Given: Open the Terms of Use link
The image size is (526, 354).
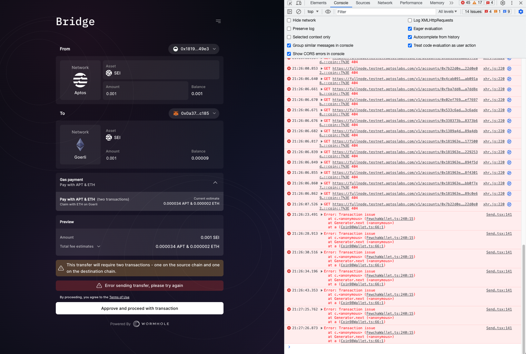Looking at the screenshot, I should pyautogui.click(x=119, y=297).
